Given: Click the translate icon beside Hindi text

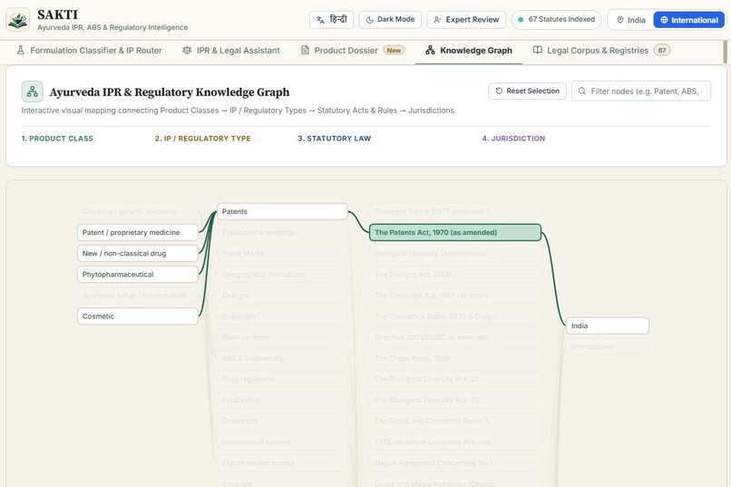Looking at the screenshot, I should pyautogui.click(x=320, y=20).
